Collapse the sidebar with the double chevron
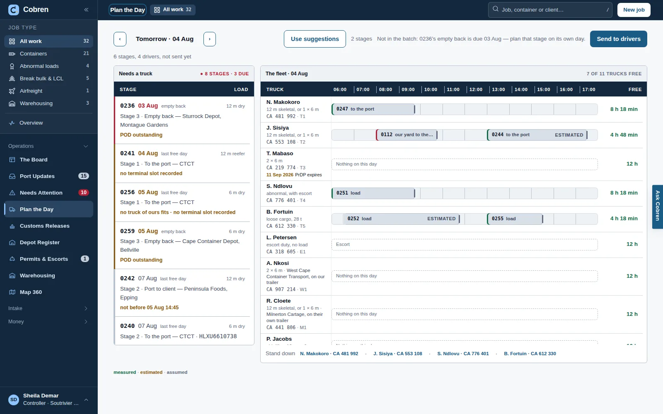 coord(86,10)
